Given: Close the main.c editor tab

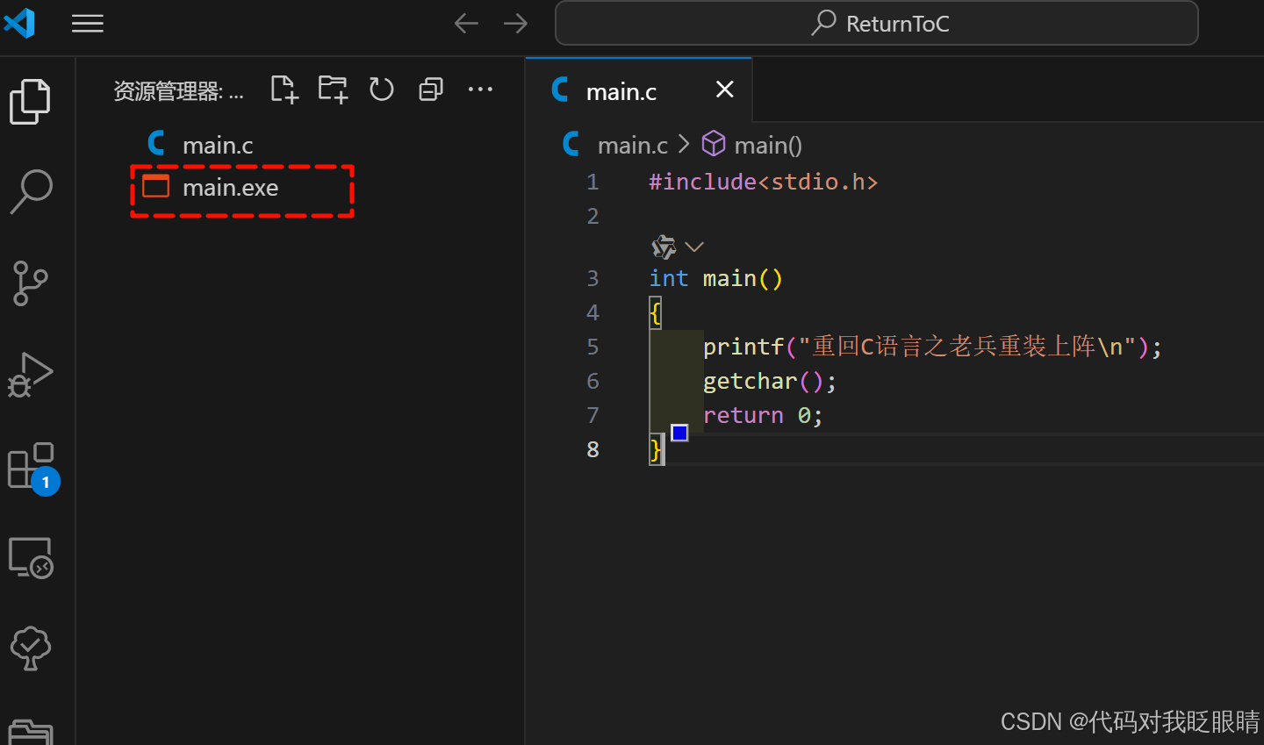Looking at the screenshot, I should (724, 90).
